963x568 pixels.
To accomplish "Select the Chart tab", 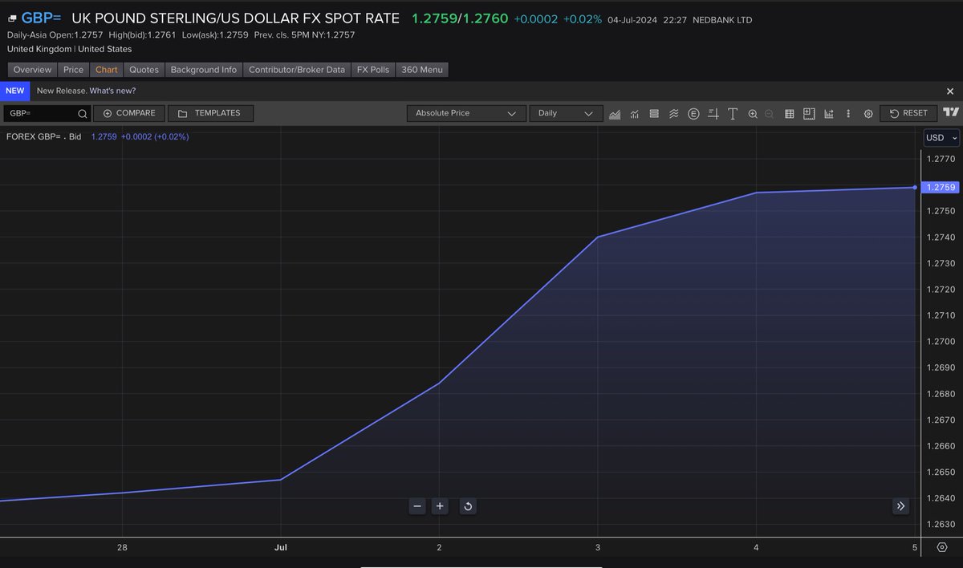I will pyautogui.click(x=106, y=70).
